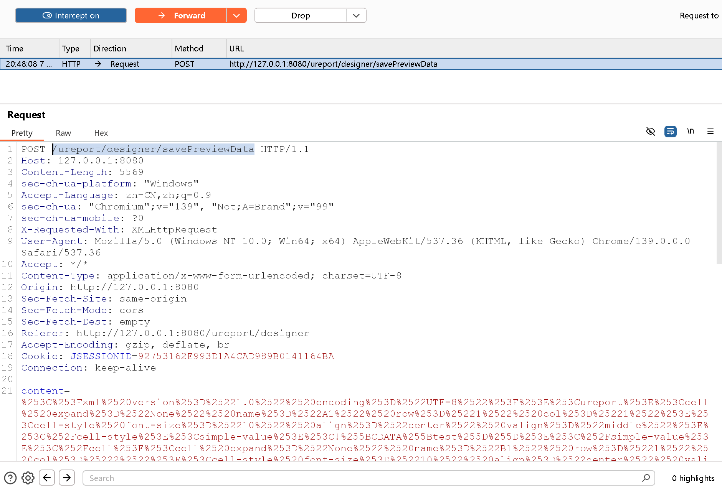
Task: Toggle the crossed-eye visibility icon
Action: [x=650, y=131]
